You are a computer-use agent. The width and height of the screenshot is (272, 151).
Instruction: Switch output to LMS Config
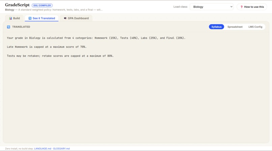(x=255, y=27)
